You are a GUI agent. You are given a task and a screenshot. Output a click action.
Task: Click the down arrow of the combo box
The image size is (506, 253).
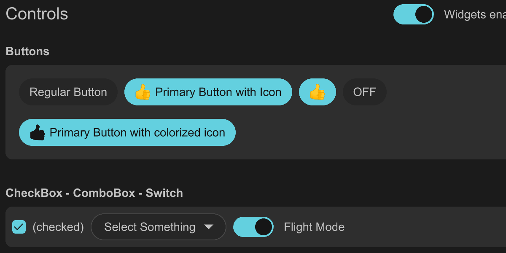tap(209, 227)
